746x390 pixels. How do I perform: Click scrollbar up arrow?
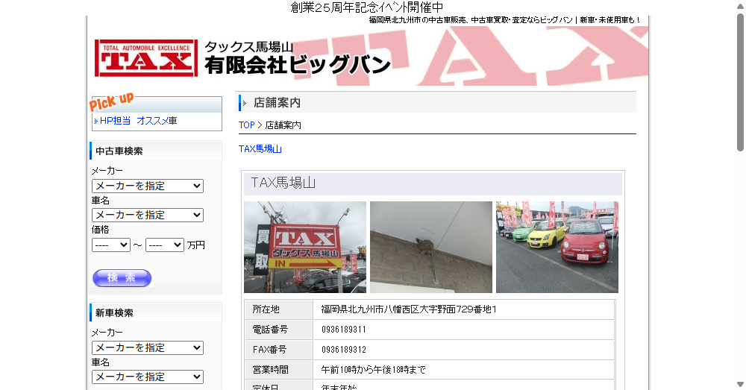tap(740, 6)
